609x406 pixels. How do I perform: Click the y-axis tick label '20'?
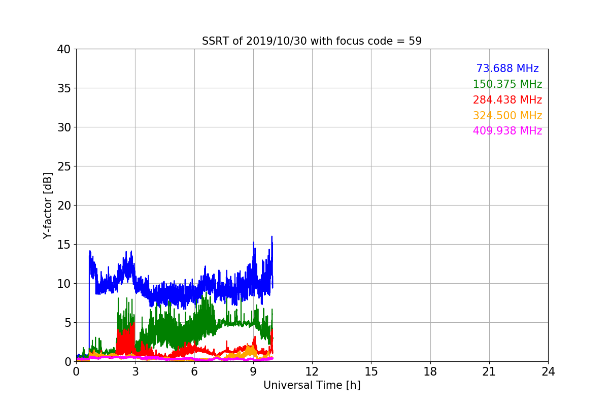64,206
